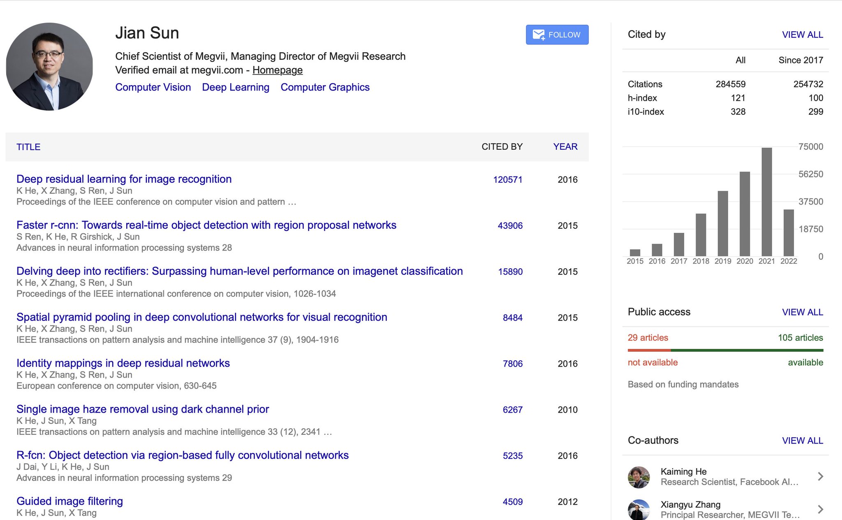Click Kaiming He's avatar thumbnail
842x520 pixels.
638,477
